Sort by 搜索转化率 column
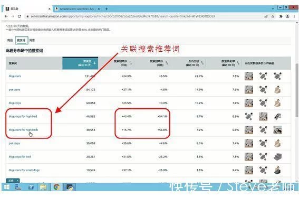The image size is (299, 197). coord(230,63)
